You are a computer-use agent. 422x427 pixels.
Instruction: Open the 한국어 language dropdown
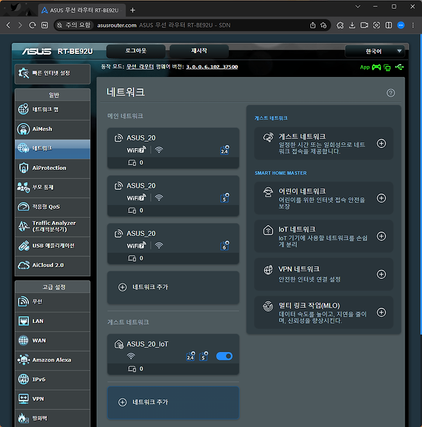[375, 51]
